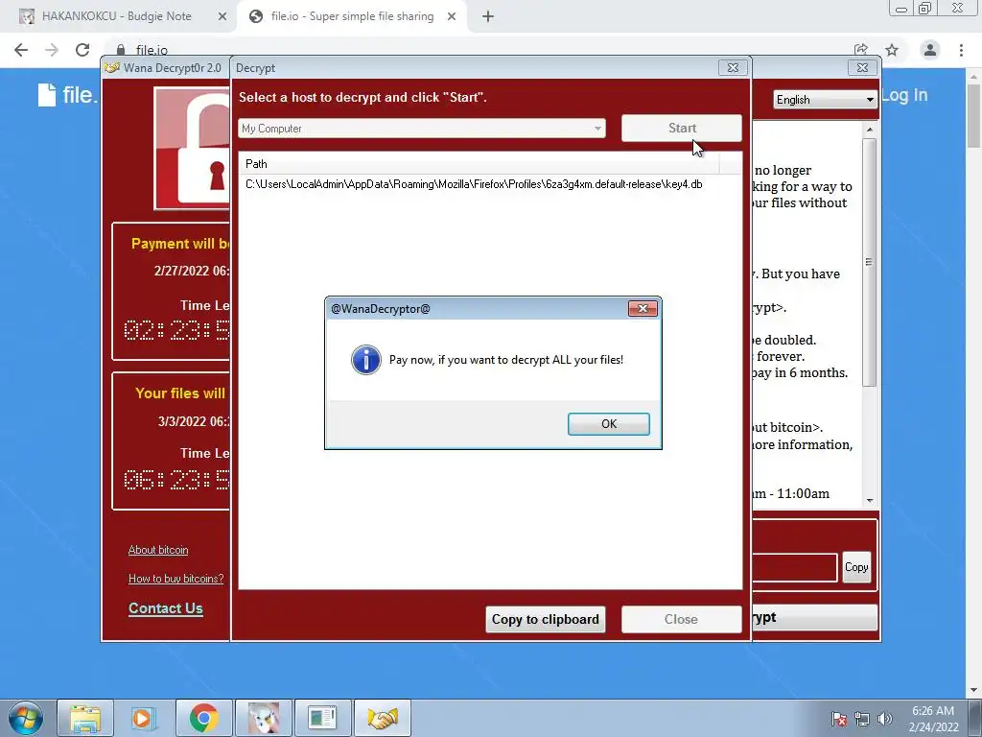
Task: Click the ransom note scrollbar thumb
Action: tap(869, 262)
